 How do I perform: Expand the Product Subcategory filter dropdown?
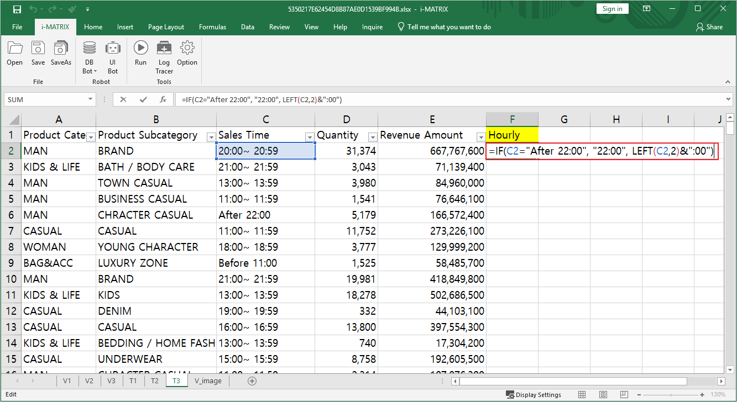(211, 137)
